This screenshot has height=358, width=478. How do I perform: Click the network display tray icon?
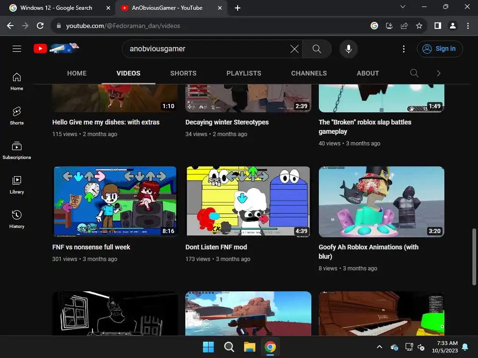tap(409, 347)
